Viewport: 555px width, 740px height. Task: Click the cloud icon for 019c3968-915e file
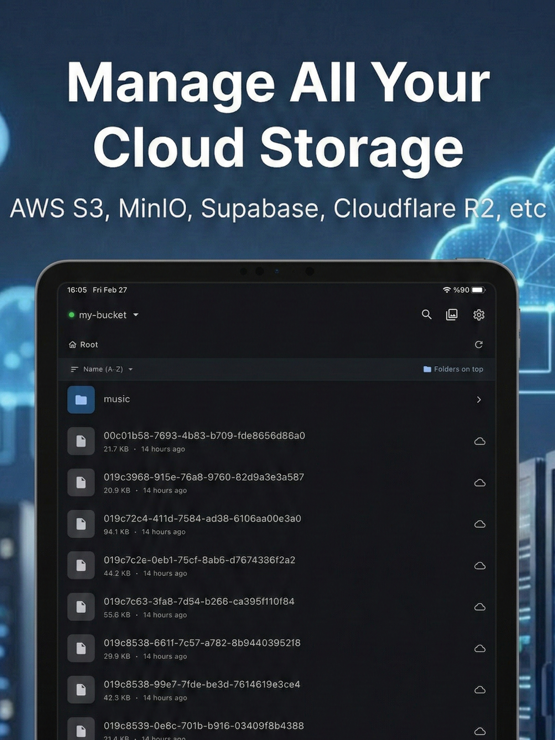[x=480, y=483]
